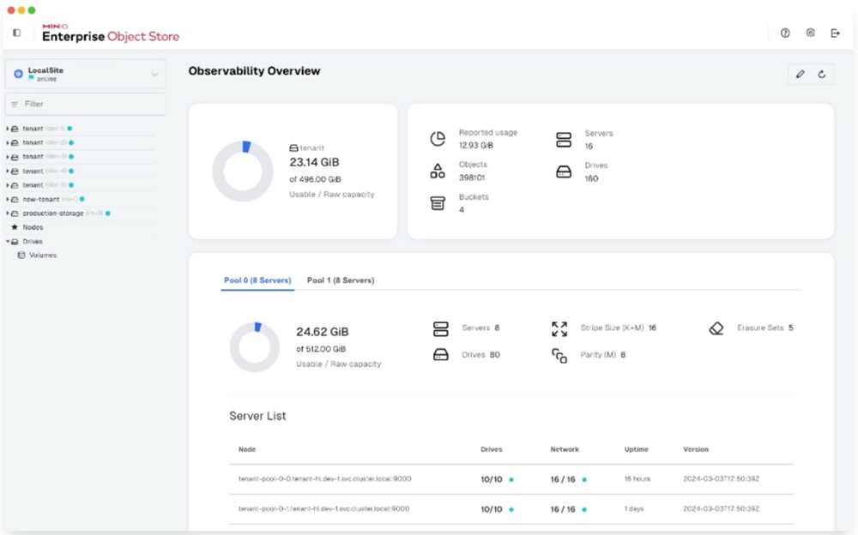Select the production-storage tenant label
The width and height of the screenshot is (858, 535).
[x=53, y=213]
